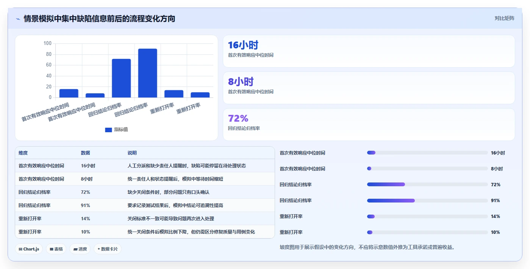This screenshot has width=530, height=269.
Task: Click the description 关闭标准不一致可能导致问题再次进入处理
Action: 171,219
